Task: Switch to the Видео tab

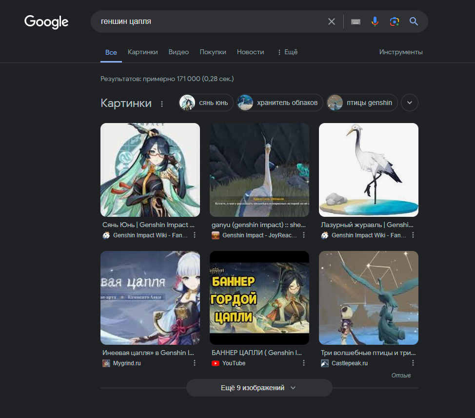Action: pyautogui.click(x=178, y=52)
